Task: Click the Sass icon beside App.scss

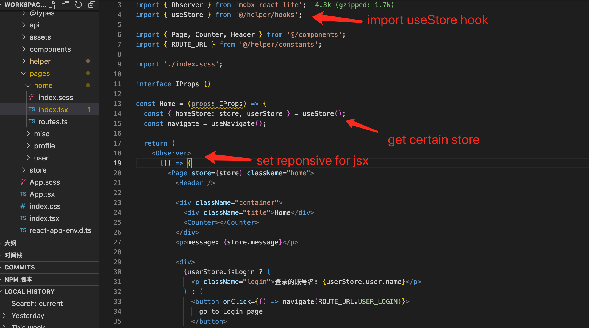Action: (23, 182)
